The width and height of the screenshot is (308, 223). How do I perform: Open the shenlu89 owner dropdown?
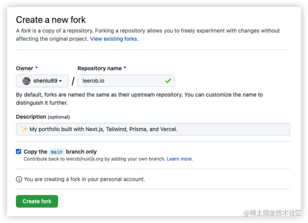pyautogui.click(x=42, y=81)
